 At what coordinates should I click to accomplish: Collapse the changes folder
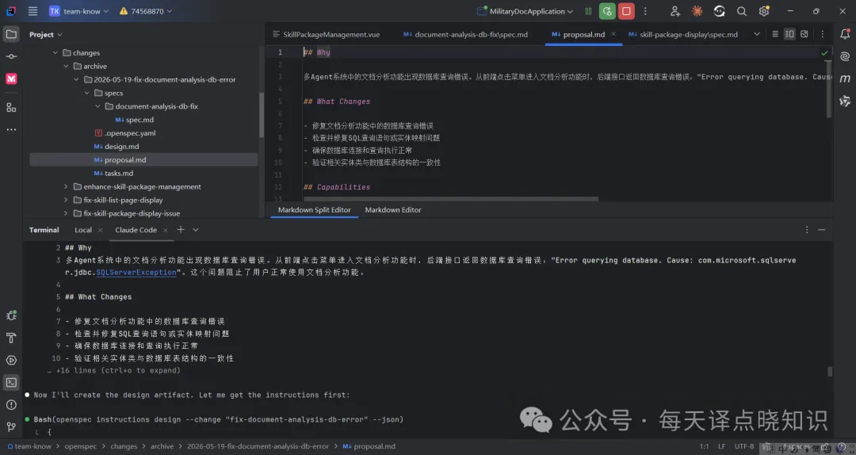55,53
